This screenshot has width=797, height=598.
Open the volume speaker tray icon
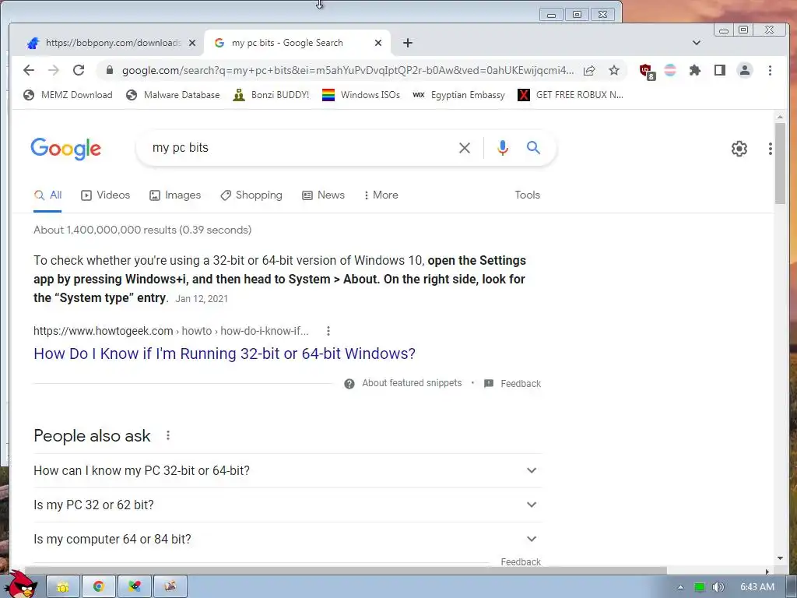tap(718, 587)
